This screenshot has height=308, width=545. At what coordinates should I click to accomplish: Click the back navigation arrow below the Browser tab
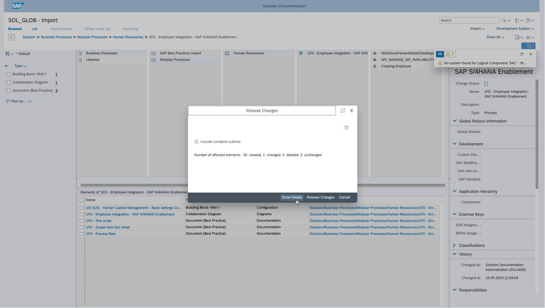coord(11,37)
